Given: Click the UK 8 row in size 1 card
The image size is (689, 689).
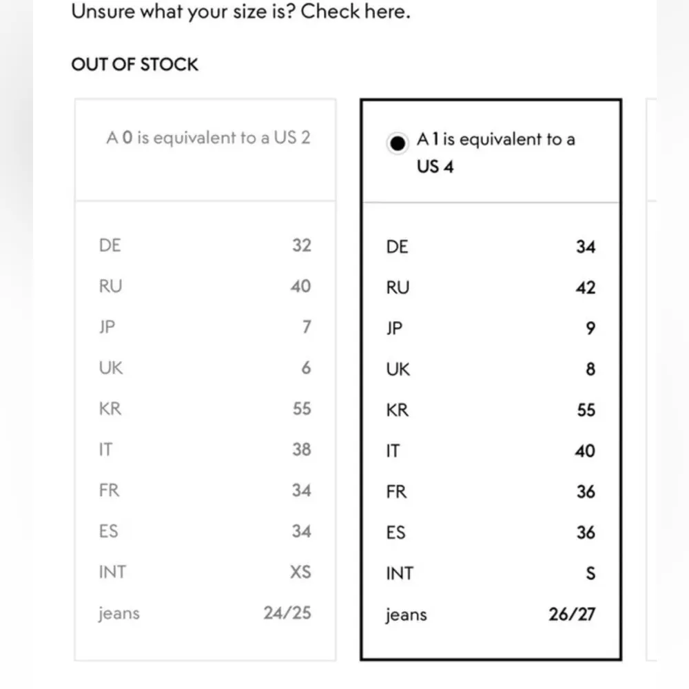Looking at the screenshot, I should [x=491, y=369].
